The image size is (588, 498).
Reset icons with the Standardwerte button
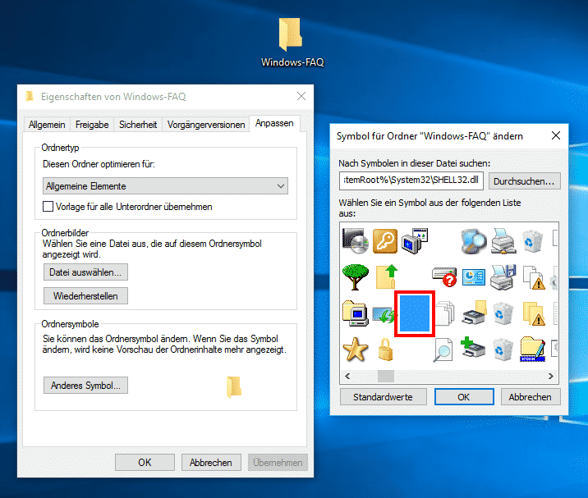(383, 397)
